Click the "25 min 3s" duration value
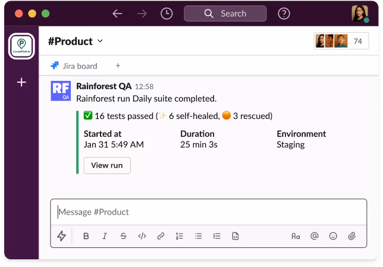 tap(199, 145)
